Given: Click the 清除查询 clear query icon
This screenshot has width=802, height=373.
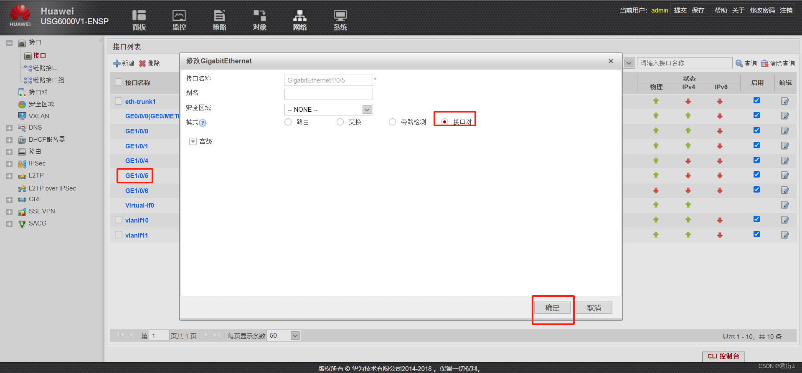Looking at the screenshot, I should pos(764,63).
